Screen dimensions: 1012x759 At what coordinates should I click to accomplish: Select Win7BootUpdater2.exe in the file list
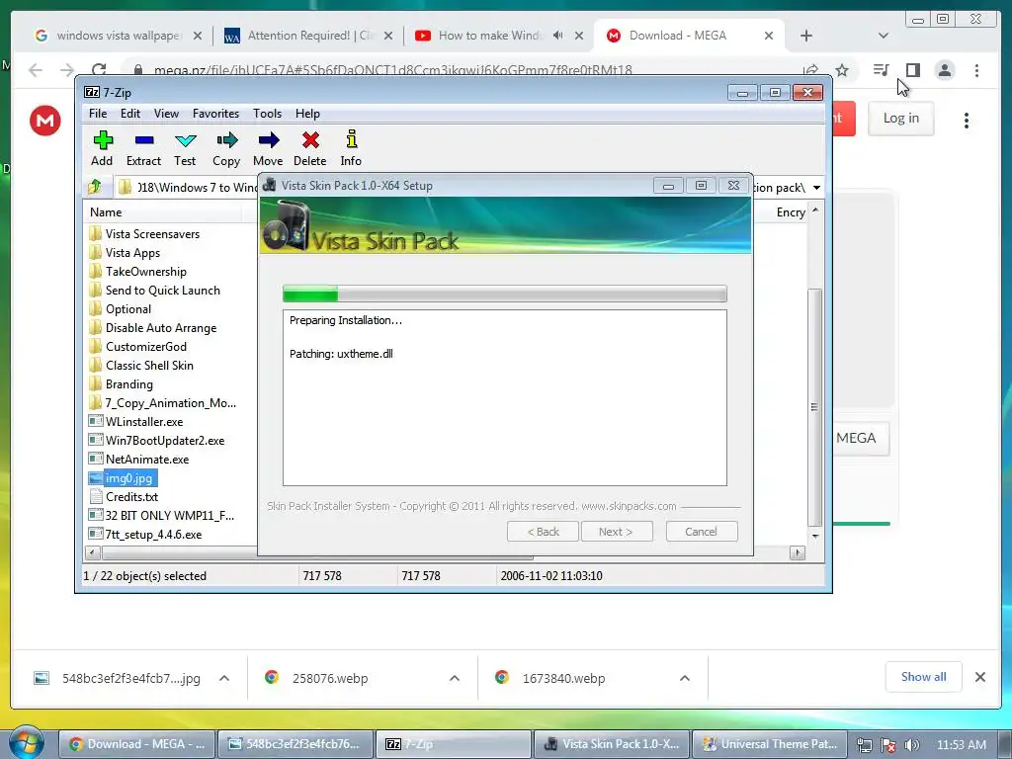(165, 440)
